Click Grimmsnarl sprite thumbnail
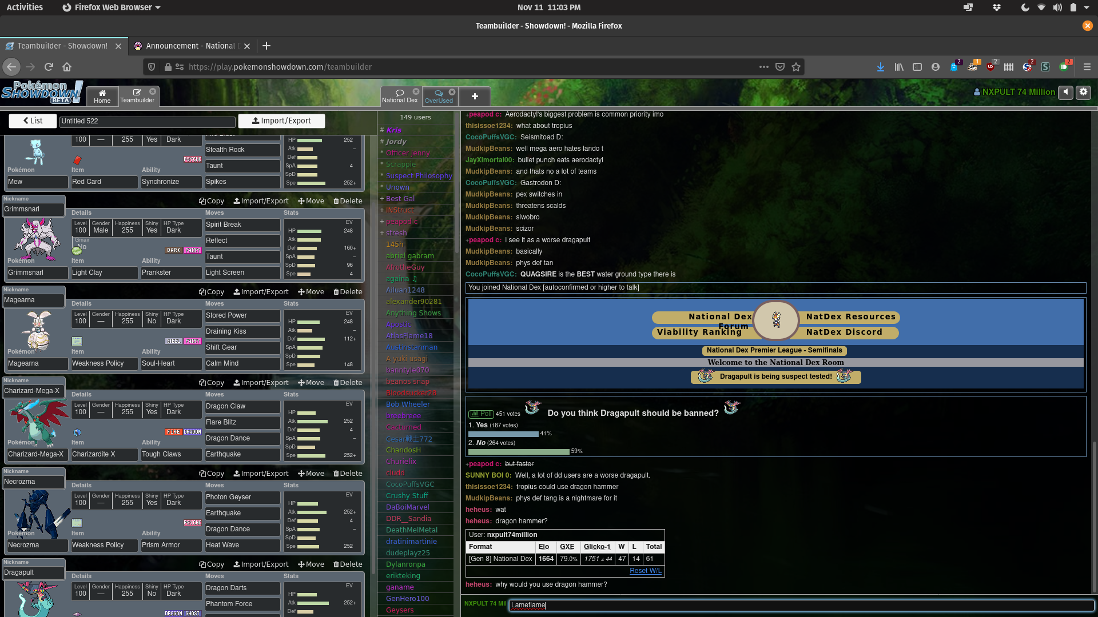This screenshot has width=1098, height=617. (37, 240)
